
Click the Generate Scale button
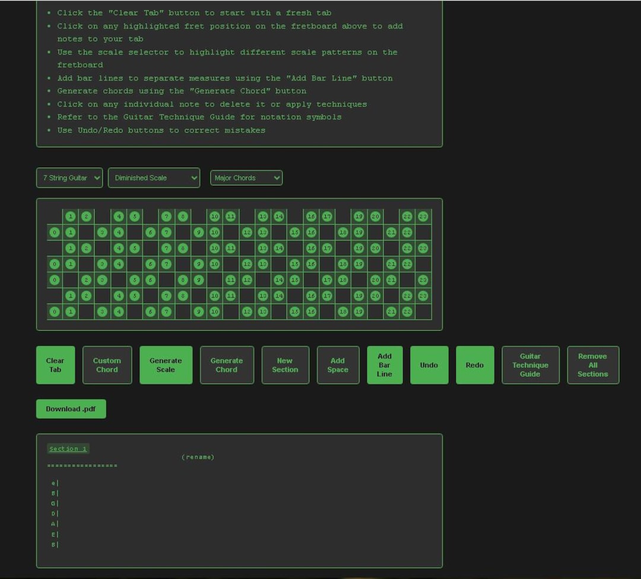click(x=166, y=365)
